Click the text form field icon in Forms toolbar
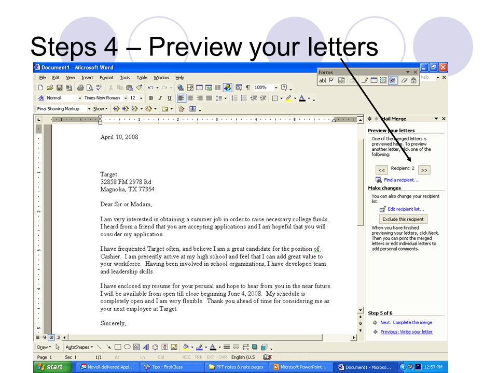This screenshot has width=498, height=373. (x=322, y=81)
